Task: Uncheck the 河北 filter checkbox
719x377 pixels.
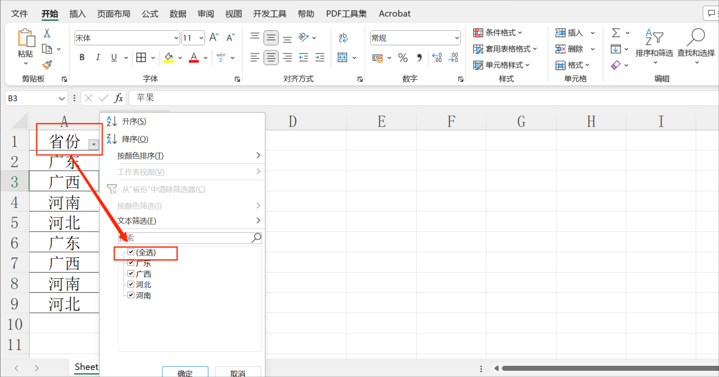Action: [x=131, y=284]
